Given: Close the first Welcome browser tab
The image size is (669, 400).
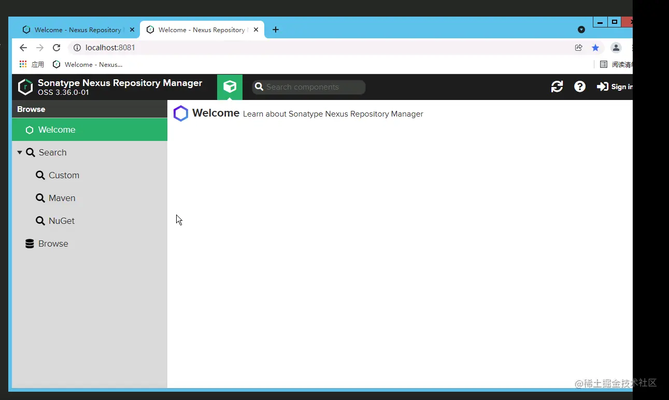Looking at the screenshot, I should (132, 30).
